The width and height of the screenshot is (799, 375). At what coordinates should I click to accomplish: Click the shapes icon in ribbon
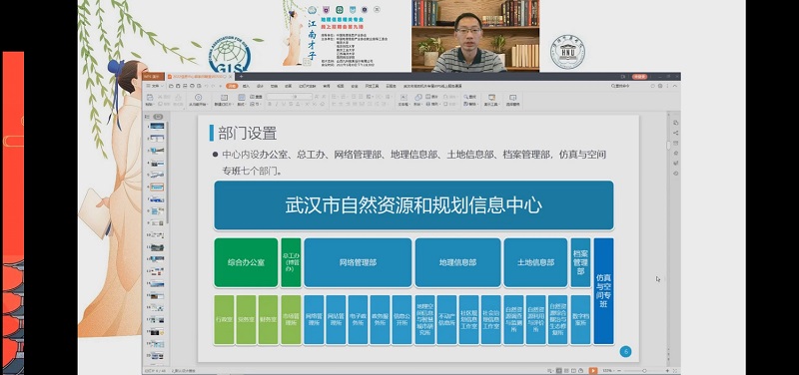point(418,97)
